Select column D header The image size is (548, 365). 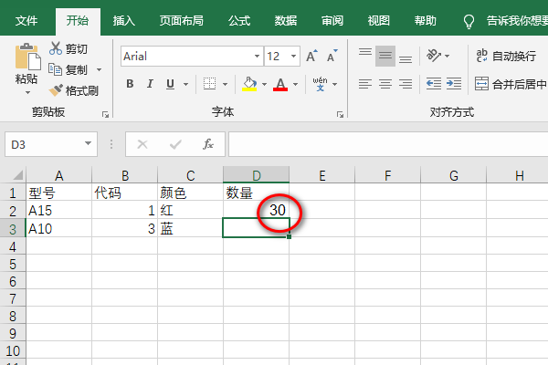click(x=256, y=174)
